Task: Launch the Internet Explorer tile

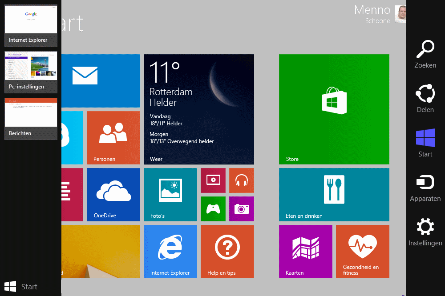Action: coord(170,252)
